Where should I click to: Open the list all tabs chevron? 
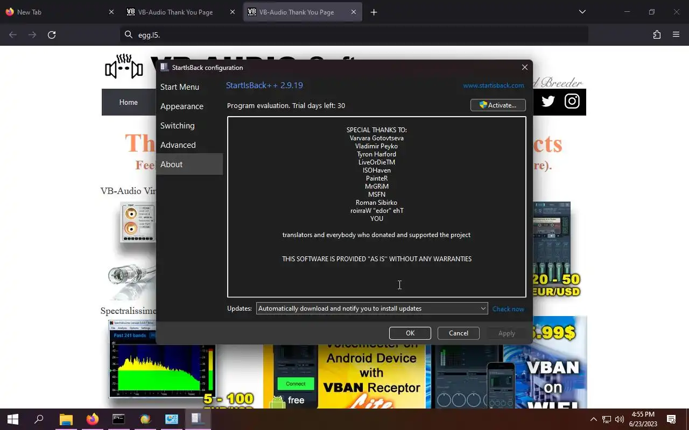tap(582, 12)
